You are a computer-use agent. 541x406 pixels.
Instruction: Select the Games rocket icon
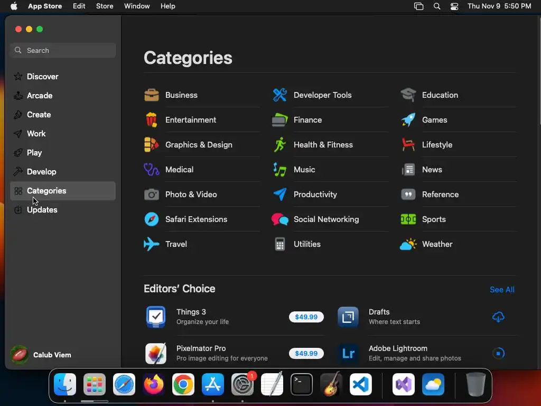tap(408, 120)
